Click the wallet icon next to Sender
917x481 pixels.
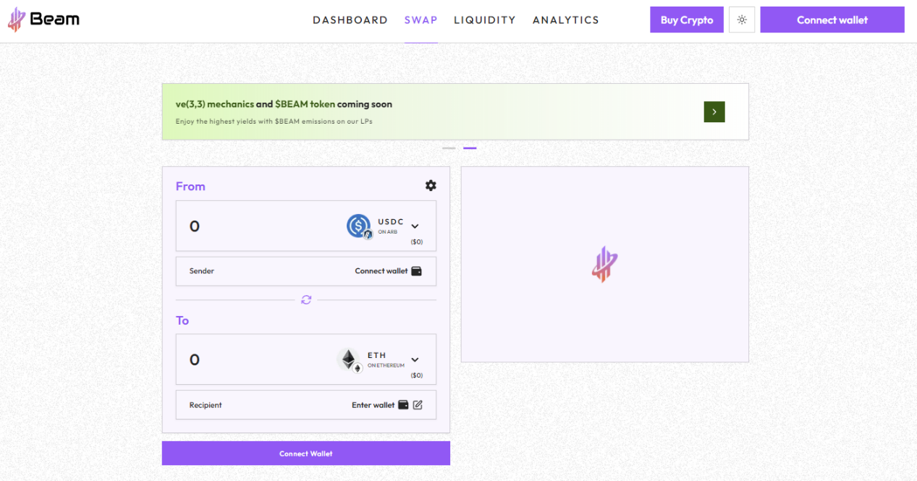pos(417,271)
